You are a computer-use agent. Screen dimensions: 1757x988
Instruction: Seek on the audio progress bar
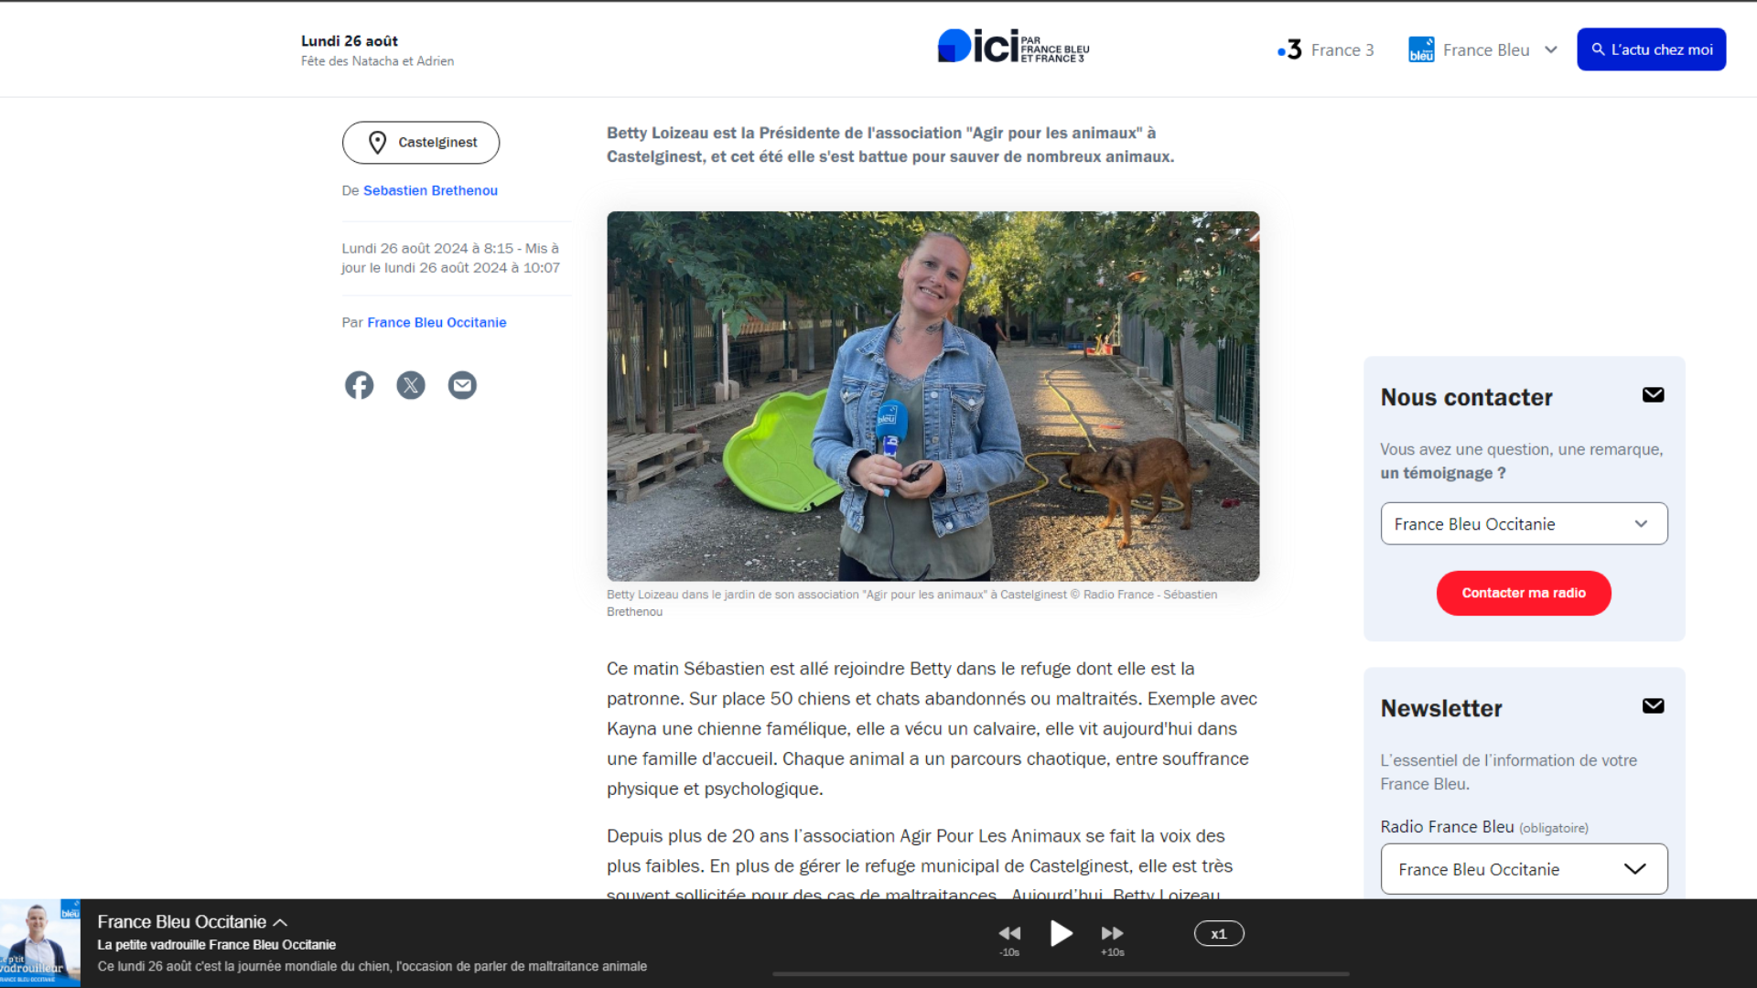click(x=1061, y=974)
